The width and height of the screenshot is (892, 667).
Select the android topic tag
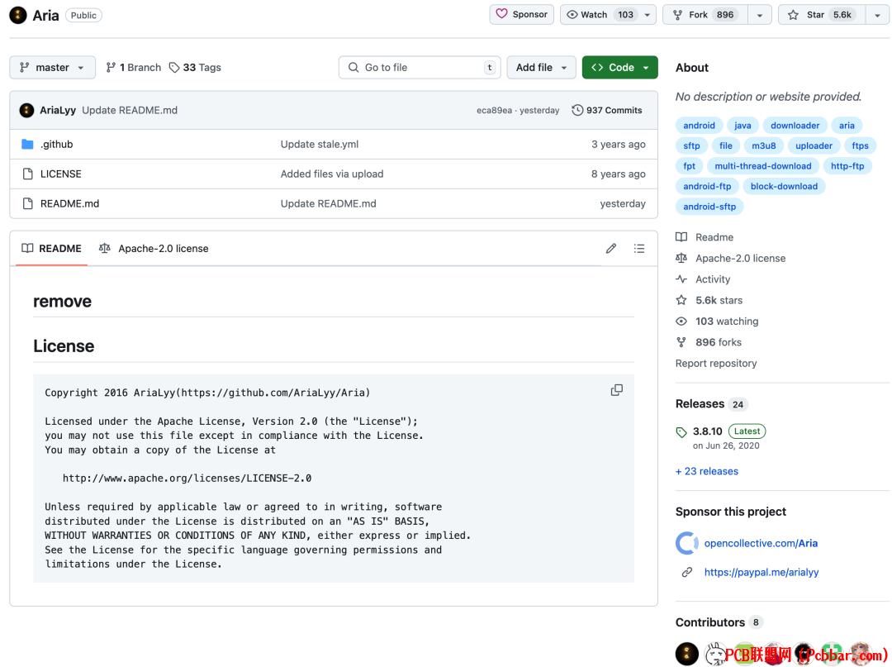700,126
